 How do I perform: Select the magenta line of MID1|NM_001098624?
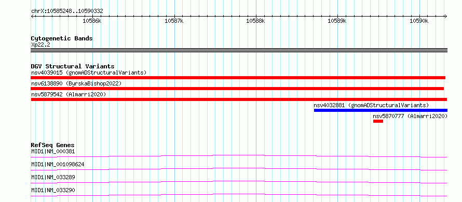239,169
